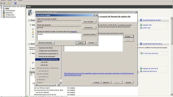Open Quitar roles link
The width and height of the screenshot is (173, 97).
(147, 28)
